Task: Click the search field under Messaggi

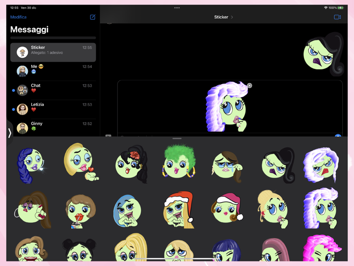Action: click(53, 38)
